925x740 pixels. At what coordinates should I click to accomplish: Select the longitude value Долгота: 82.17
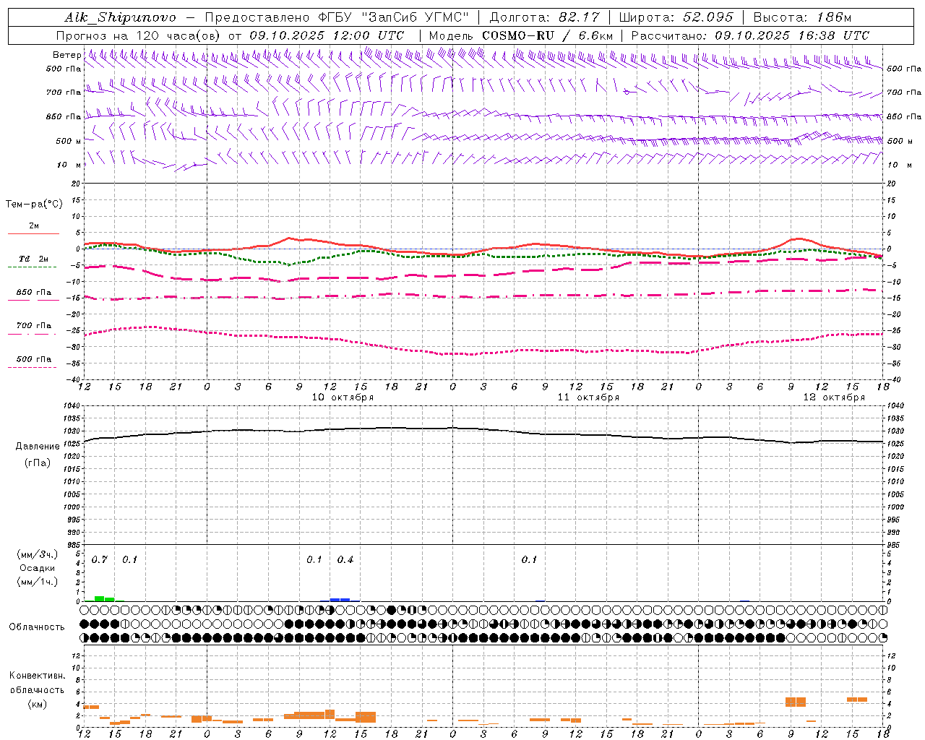pyautogui.click(x=545, y=17)
